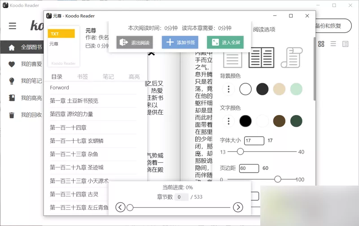Click the trash can icon beside 我的回收
The image size is (359, 226).
click(x=12, y=115)
